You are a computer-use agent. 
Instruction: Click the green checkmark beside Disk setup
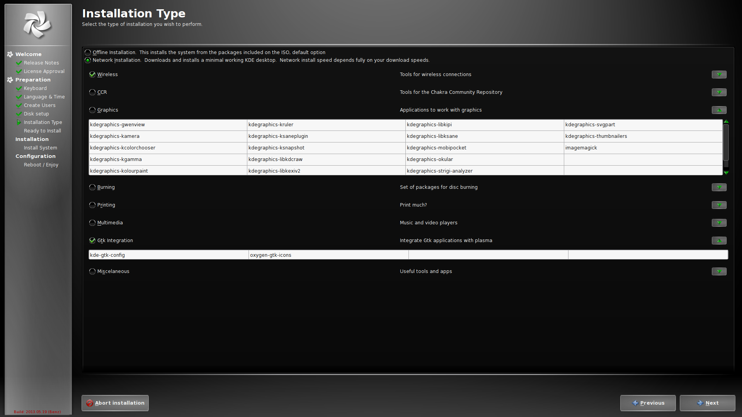click(19, 114)
